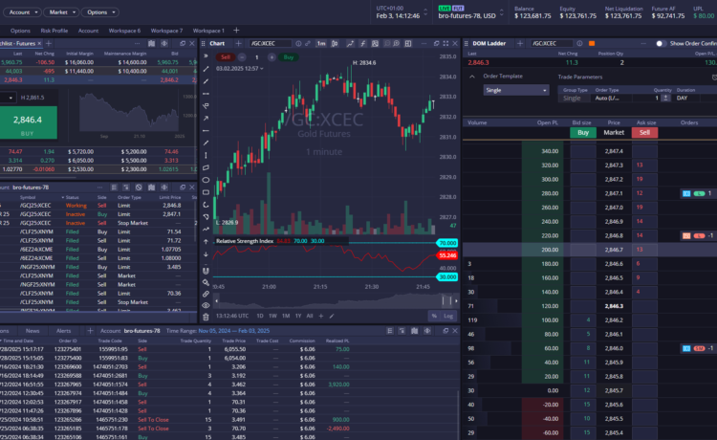
Task: Click the red Sell button on chart
Action: [x=227, y=57]
